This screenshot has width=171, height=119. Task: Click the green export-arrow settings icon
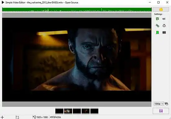[157, 19]
